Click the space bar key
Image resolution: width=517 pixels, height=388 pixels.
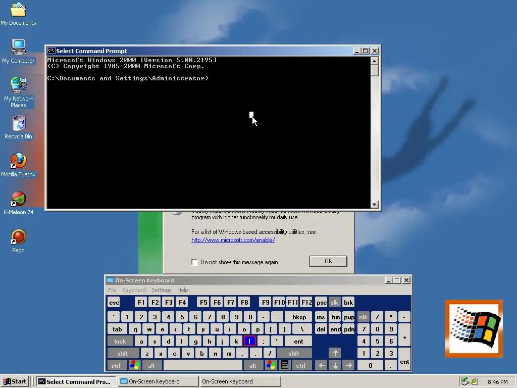click(203, 365)
